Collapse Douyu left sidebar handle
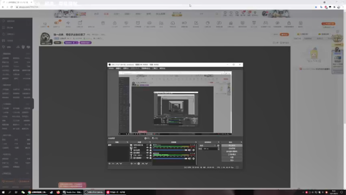Viewport: 346px width, 195px height. tap(33, 104)
